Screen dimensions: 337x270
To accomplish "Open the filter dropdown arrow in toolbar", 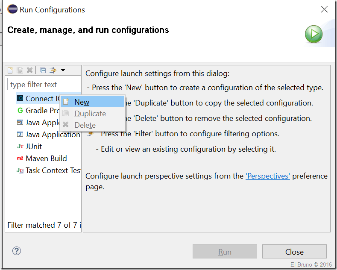I will (63, 70).
